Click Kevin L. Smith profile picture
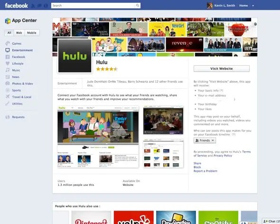The width and height of the screenshot is (280, 224). pyautogui.click(x=210, y=6)
